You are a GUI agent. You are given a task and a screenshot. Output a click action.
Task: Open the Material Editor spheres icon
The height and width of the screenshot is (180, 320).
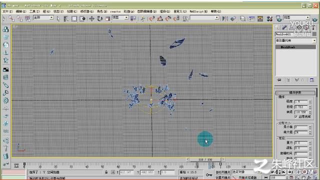point(269,19)
